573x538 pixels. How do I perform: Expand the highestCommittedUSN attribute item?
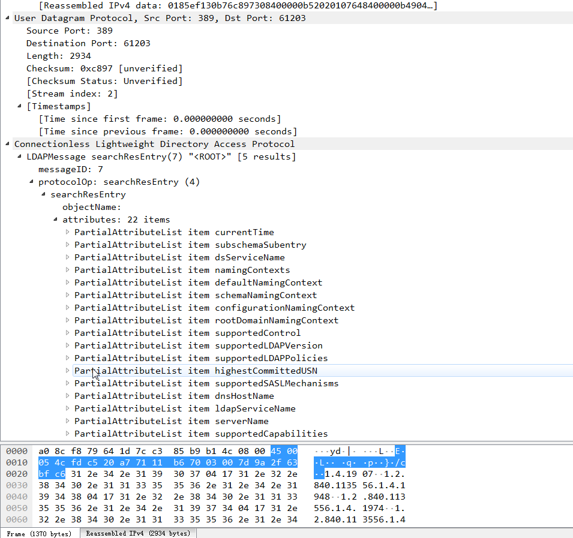[x=67, y=371]
